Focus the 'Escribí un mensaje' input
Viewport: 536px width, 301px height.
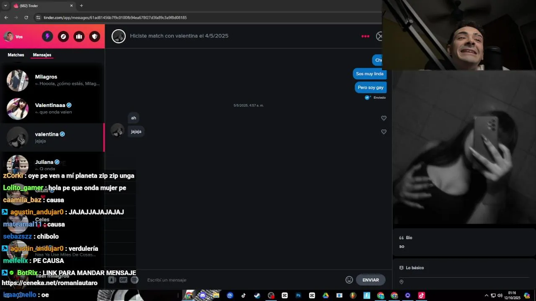pyautogui.click(x=243, y=280)
